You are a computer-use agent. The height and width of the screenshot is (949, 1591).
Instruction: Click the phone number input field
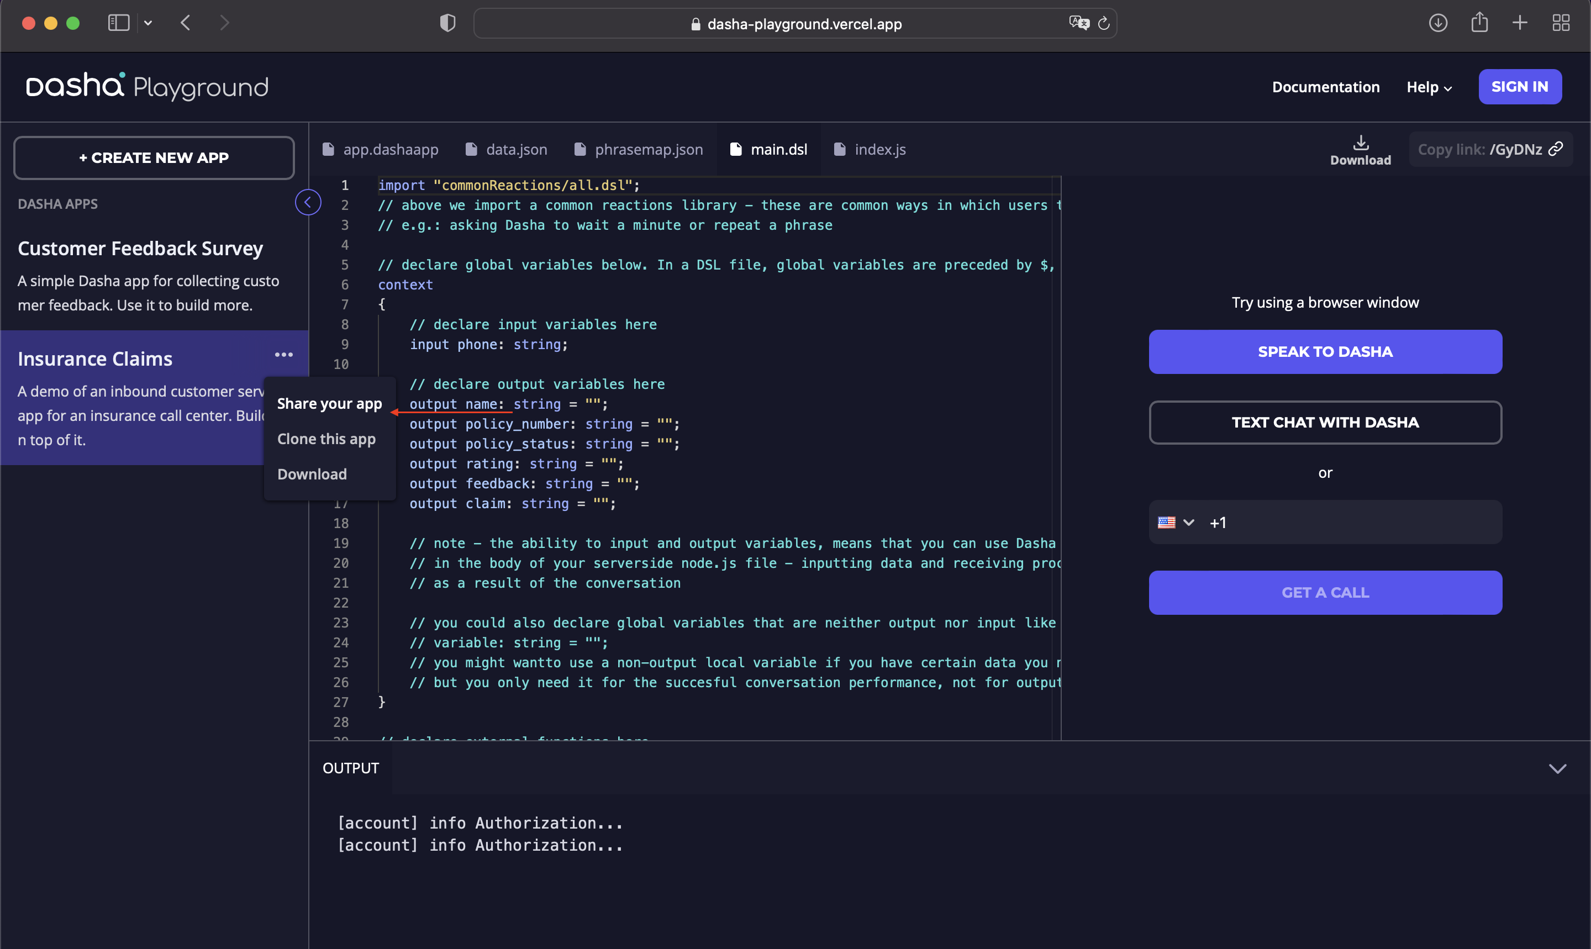1356,523
